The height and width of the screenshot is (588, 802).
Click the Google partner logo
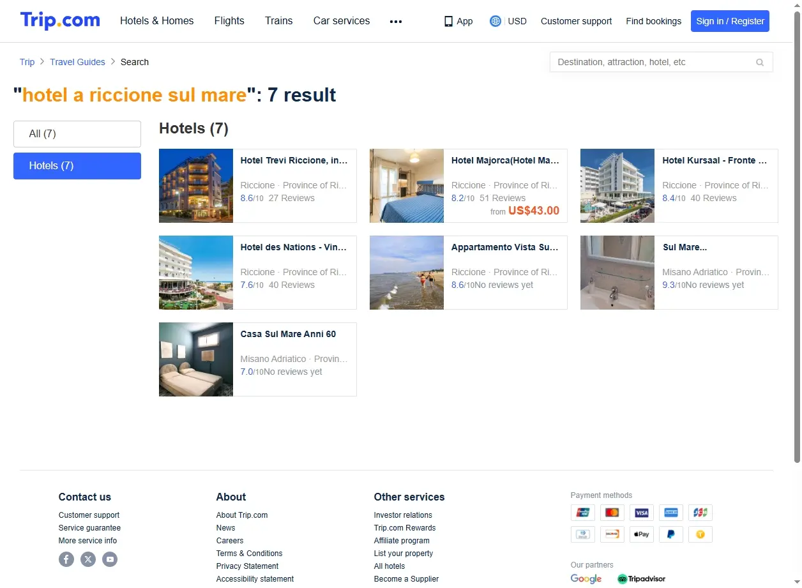[x=586, y=578]
